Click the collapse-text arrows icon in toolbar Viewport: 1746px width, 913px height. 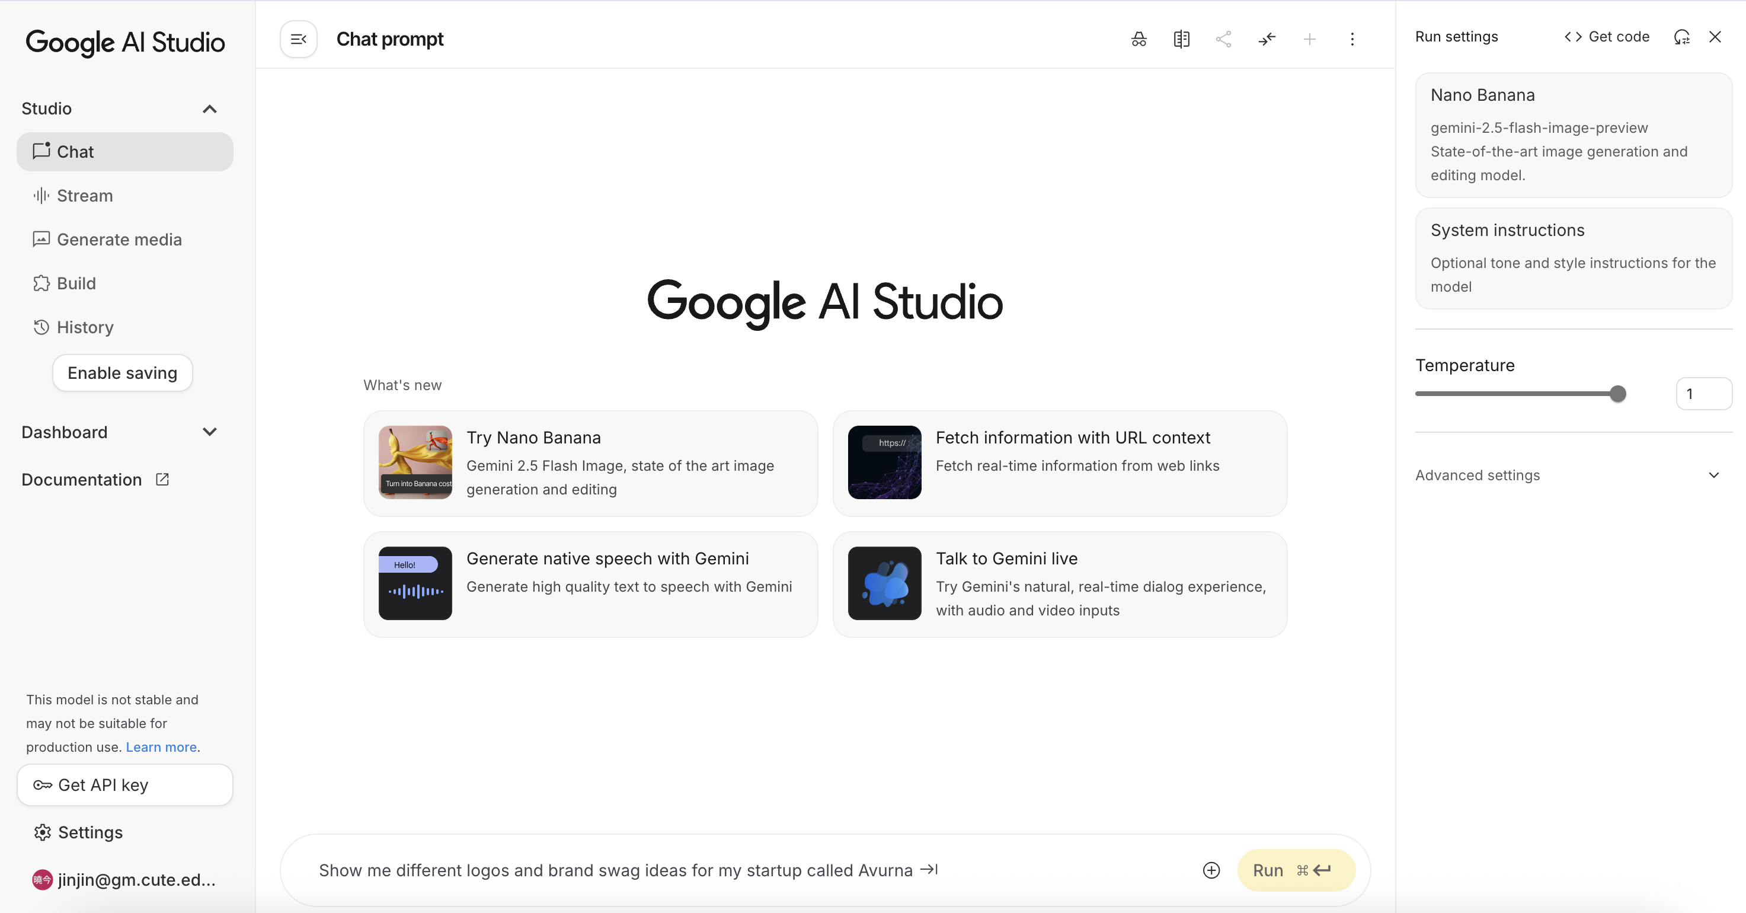(1267, 39)
